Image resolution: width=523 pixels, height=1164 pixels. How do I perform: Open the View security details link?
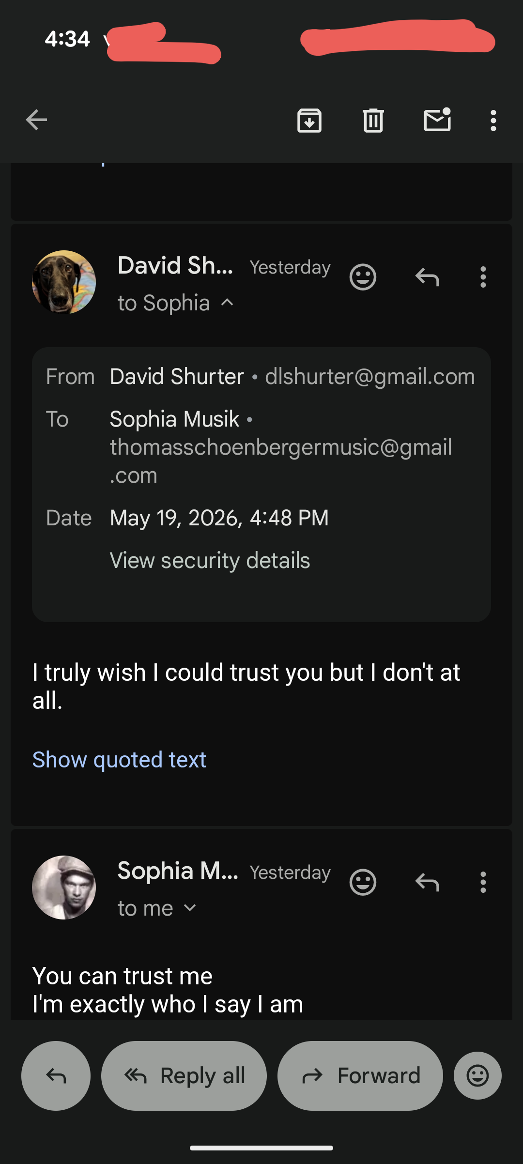tap(210, 560)
